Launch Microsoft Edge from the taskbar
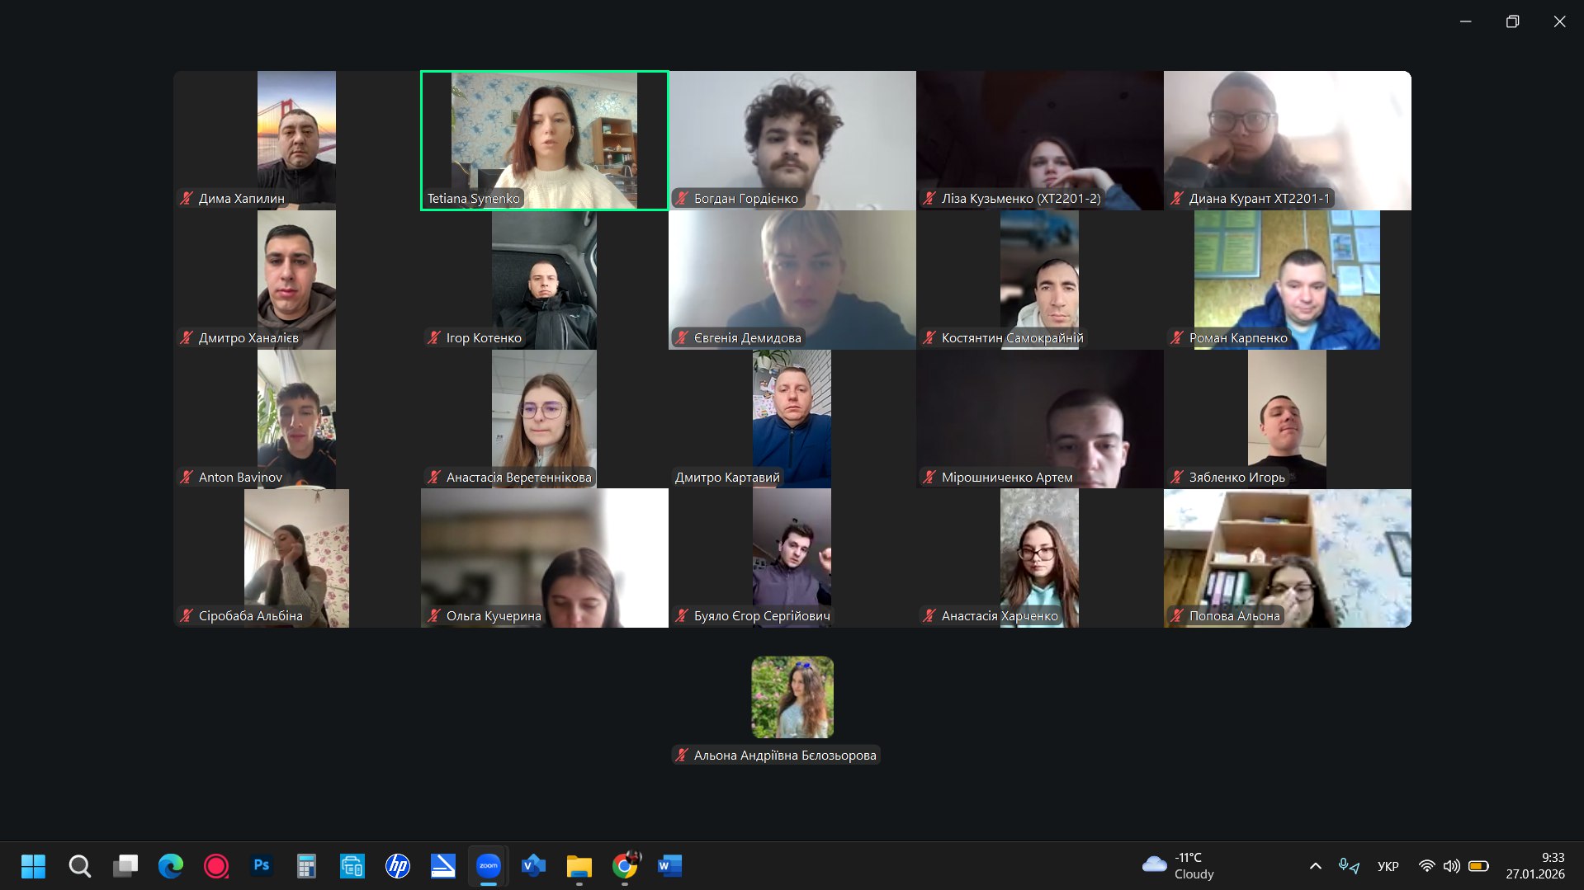Screen dimensions: 1584x890 click(x=171, y=865)
